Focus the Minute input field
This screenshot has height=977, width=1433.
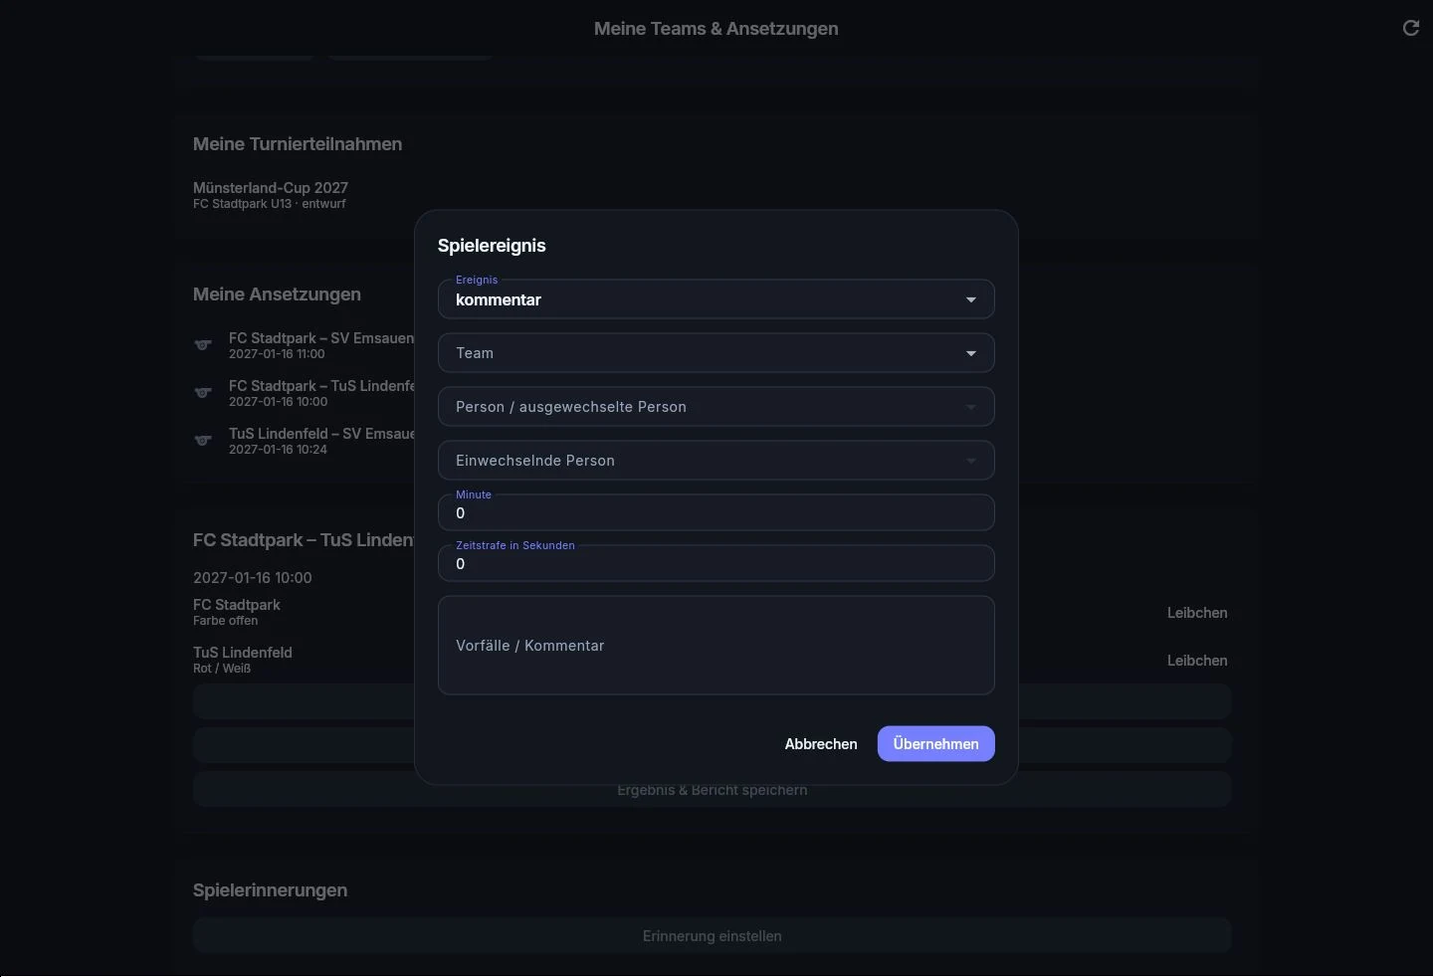coord(716,512)
